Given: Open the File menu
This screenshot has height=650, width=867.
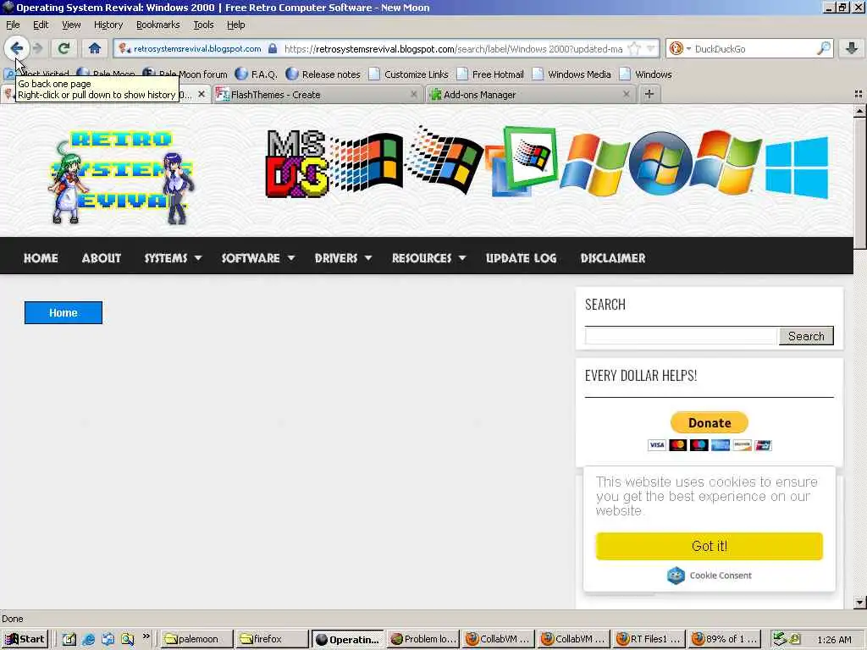Looking at the screenshot, I should click(x=13, y=25).
